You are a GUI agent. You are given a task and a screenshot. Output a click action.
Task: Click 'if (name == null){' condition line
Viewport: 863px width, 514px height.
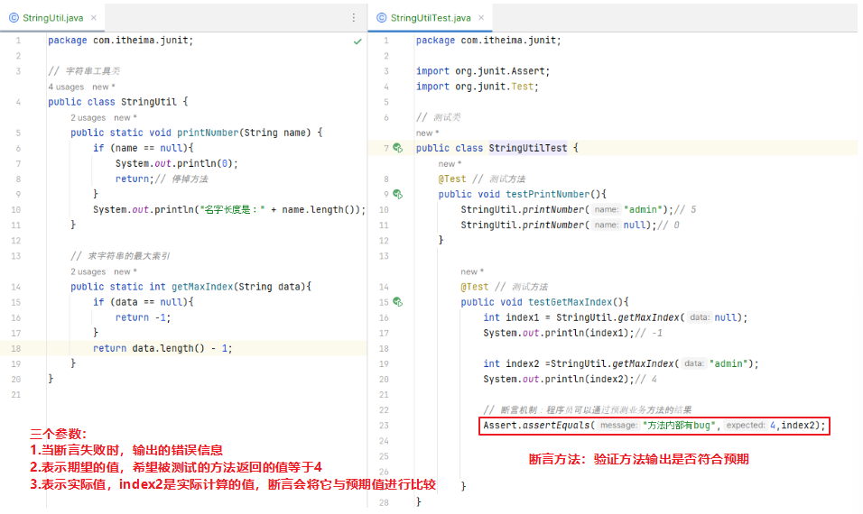pyautogui.click(x=144, y=148)
